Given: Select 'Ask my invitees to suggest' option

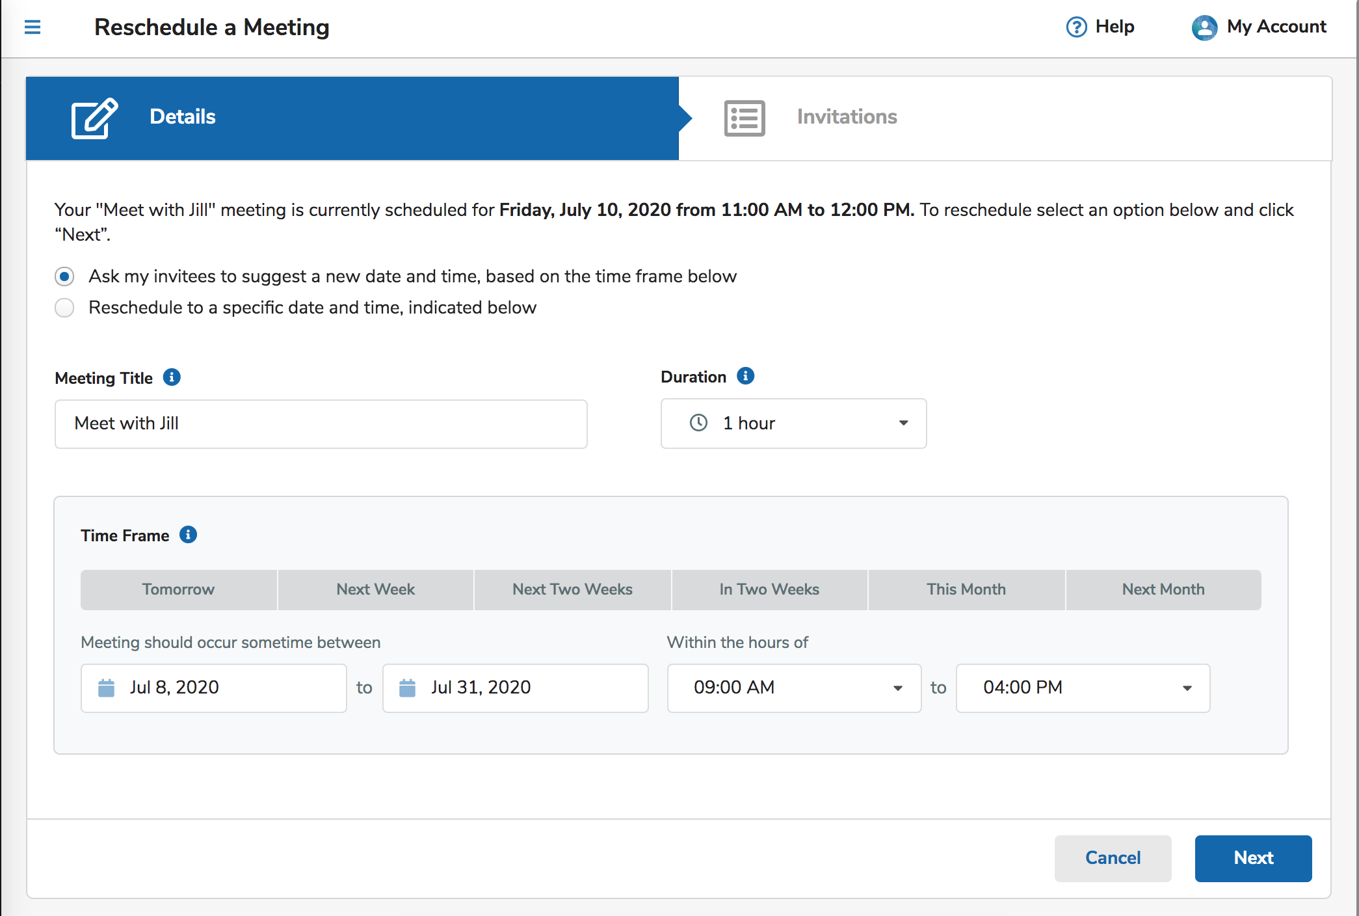Looking at the screenshot, I should tap(64, 276).
